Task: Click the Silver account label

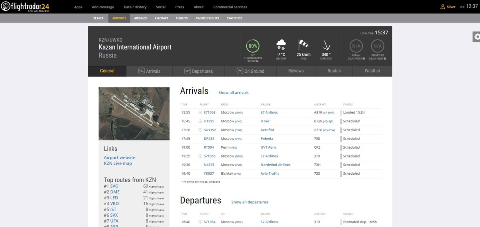Action: pyautogui.click(x=451, y=7)
